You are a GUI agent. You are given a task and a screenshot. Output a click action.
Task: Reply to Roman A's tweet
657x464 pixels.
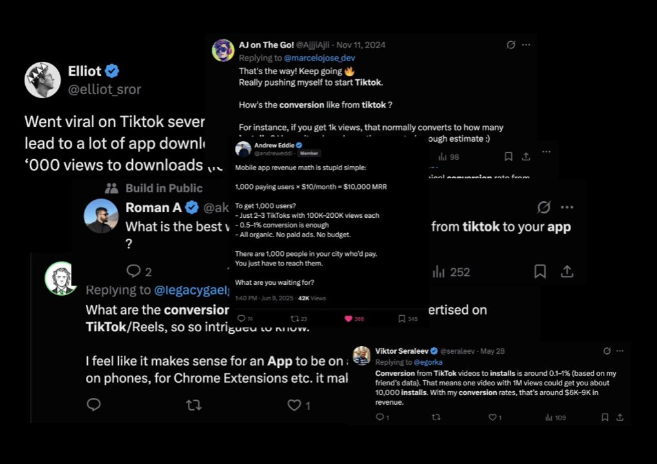pos(134,272)
